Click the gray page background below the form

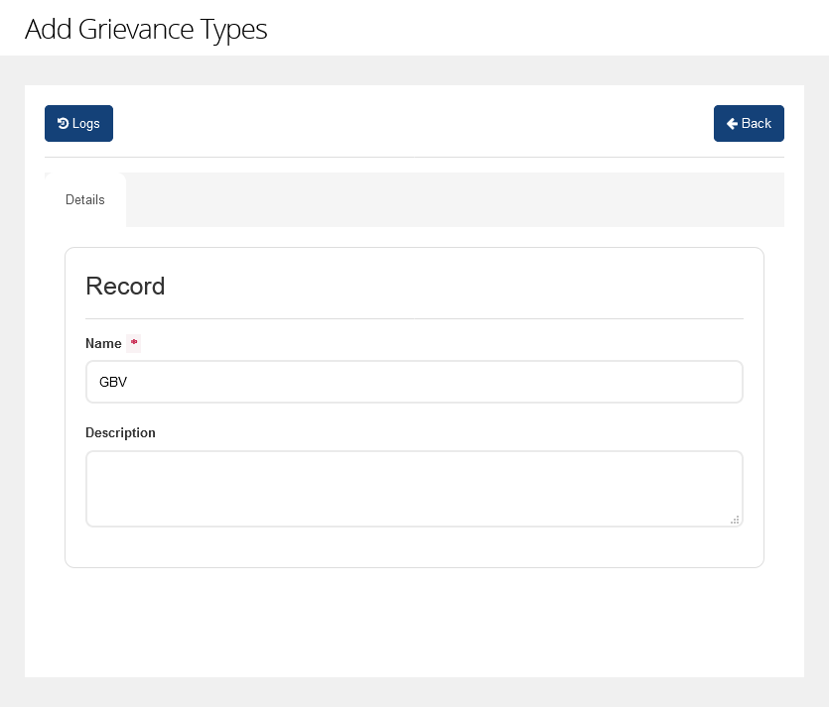pyautogui.click(x=414, y=692)
